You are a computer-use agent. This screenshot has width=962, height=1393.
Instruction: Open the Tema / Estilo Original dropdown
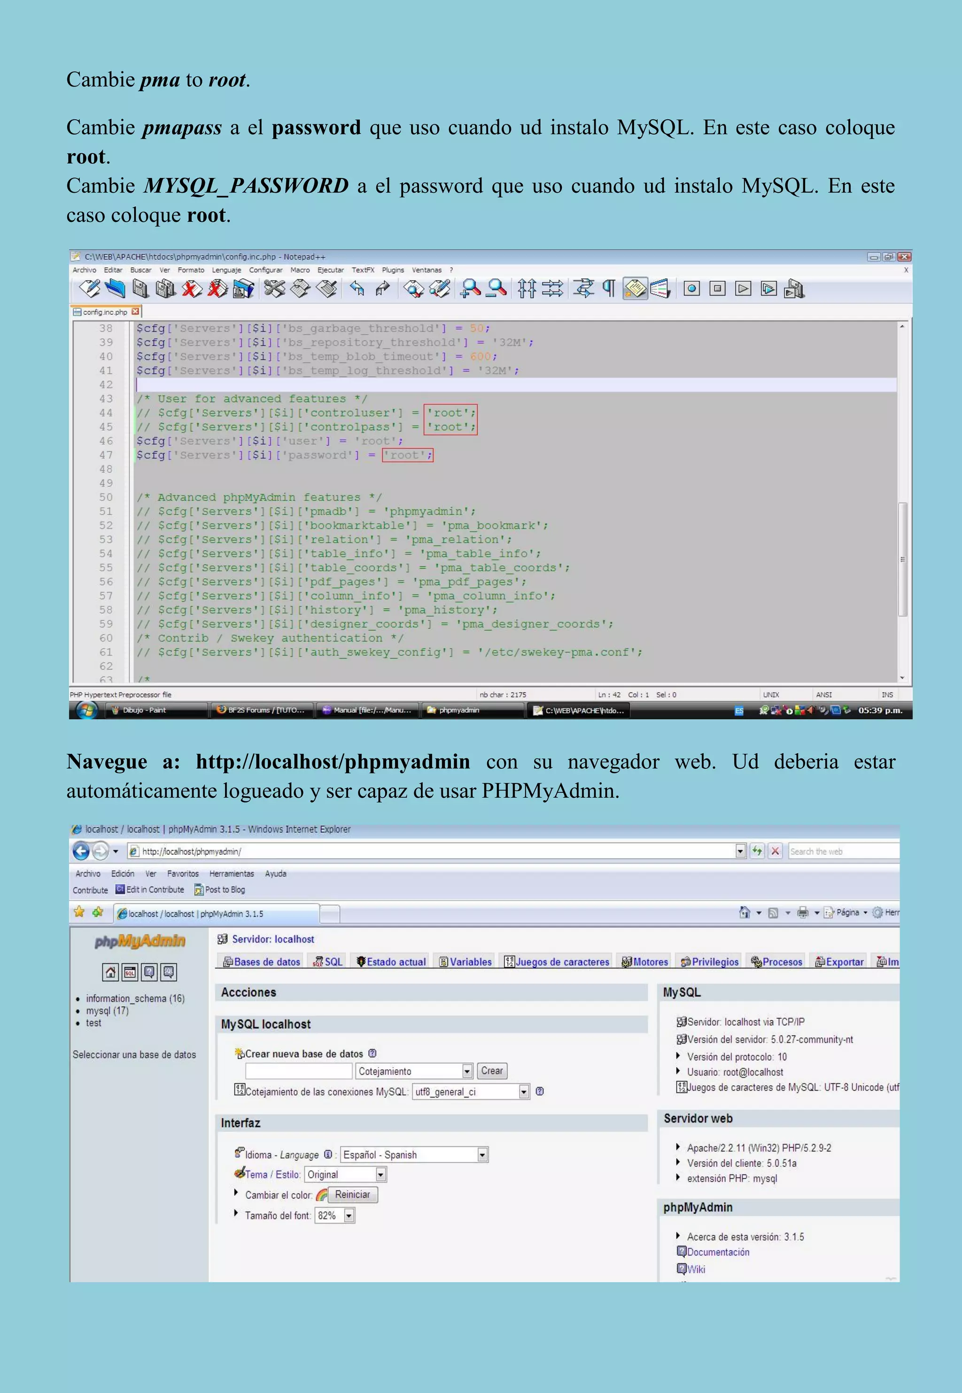click(x=345, y=1174)
